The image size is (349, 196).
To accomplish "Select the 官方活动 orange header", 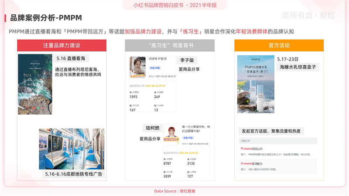I will point(279,45).
